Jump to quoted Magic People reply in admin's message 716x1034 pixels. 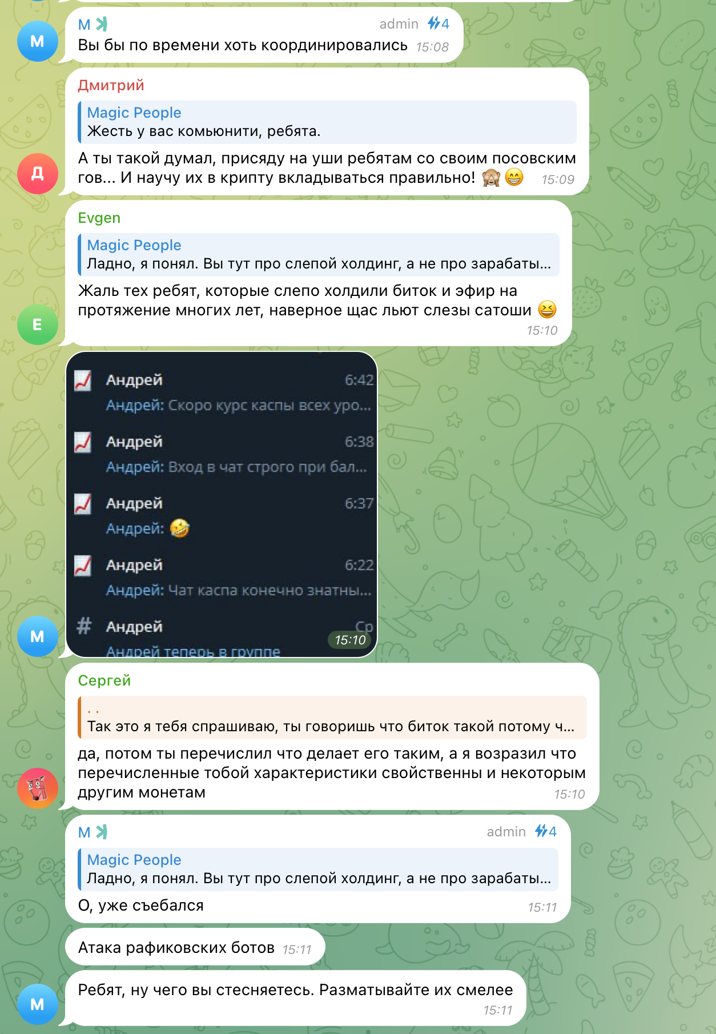click(x=318, y=869)
